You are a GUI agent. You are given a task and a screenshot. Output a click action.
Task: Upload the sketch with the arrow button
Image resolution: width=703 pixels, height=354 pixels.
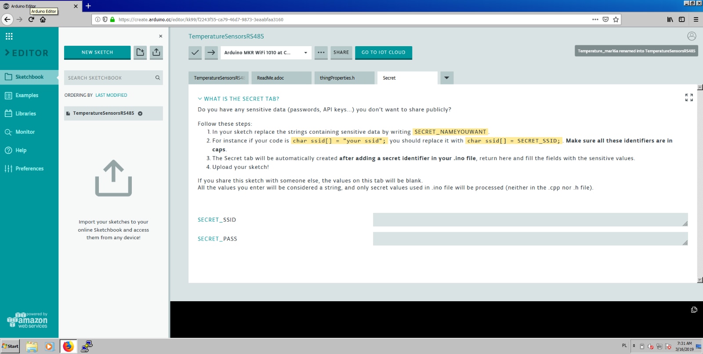tap(211, 52)
